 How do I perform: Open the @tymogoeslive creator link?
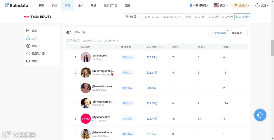(101, 117)
